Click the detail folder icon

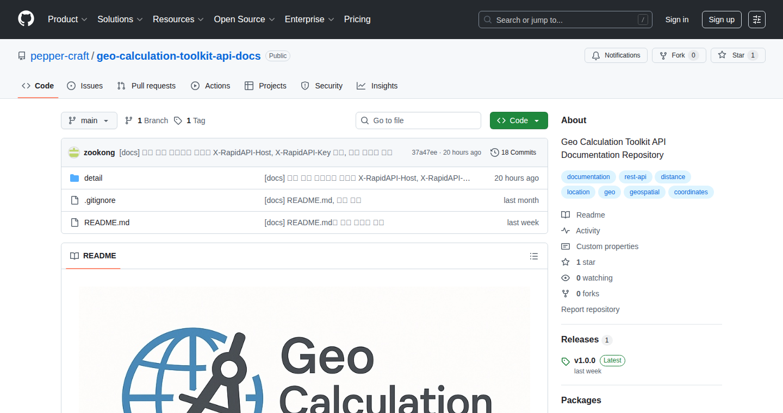coord(74,178)
